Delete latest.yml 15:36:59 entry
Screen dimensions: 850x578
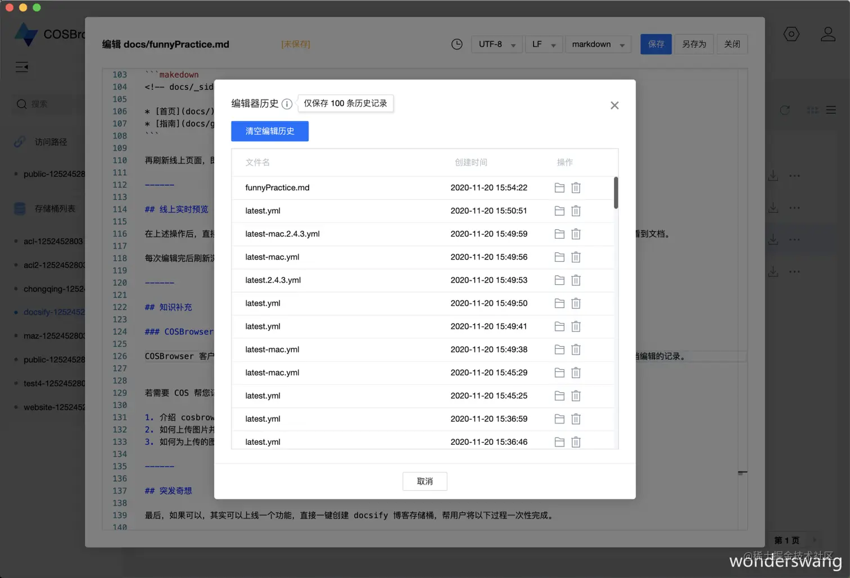coord(576,418)
